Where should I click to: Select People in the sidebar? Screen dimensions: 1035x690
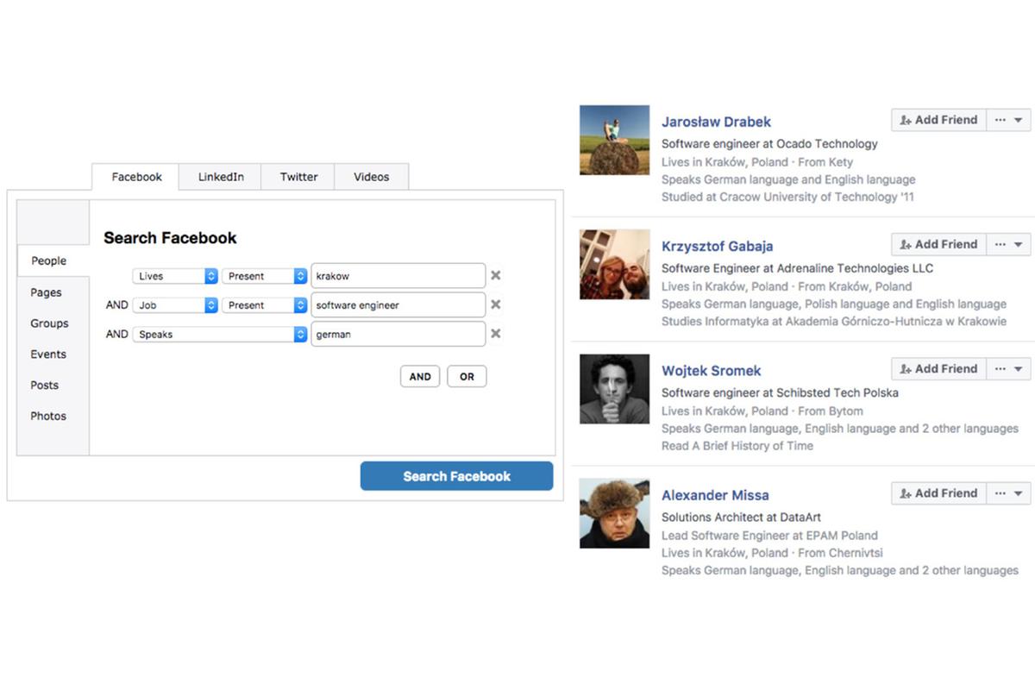click(53, 260)
